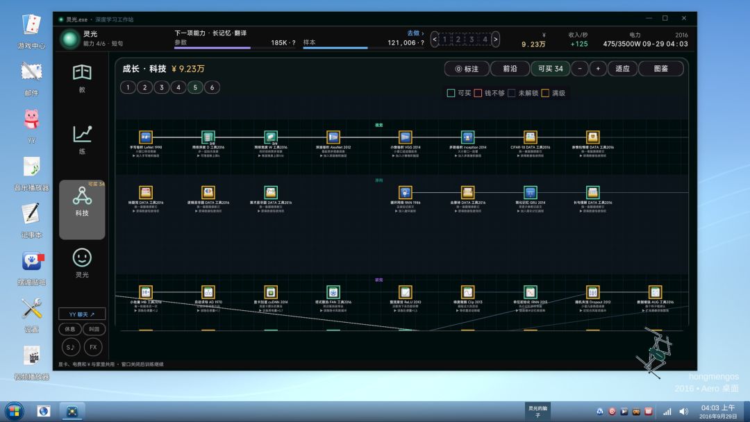Open the 设置 desktop shortcut
750x422 pixels.
(31, 314)
